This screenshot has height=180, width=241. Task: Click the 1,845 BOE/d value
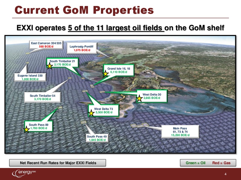97,140
